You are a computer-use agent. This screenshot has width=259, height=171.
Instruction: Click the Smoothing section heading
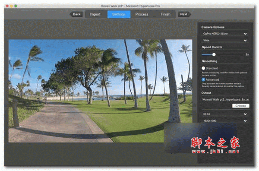(x=209, y=61)
